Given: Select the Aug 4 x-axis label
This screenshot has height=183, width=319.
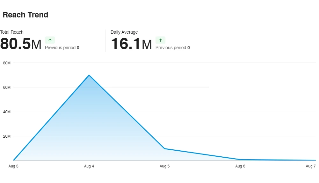Looking at the screenshot, I should click(x=89, y=166).
